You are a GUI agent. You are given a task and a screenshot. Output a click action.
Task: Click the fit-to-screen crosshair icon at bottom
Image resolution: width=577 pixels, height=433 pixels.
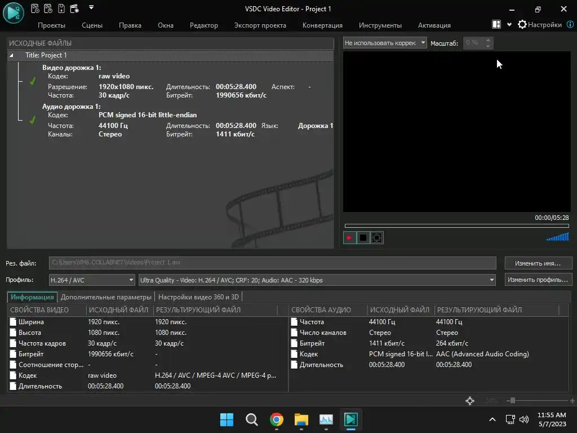point(470,401)
